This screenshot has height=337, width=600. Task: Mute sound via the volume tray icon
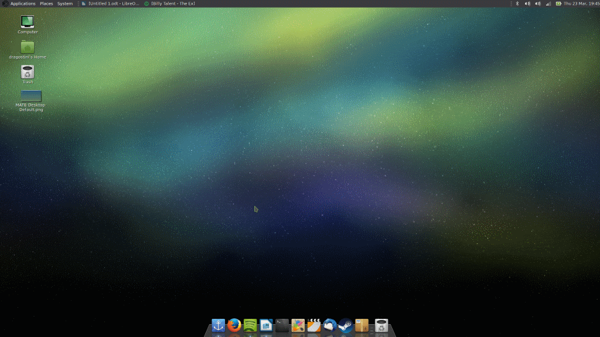click(x=527, y=4)
